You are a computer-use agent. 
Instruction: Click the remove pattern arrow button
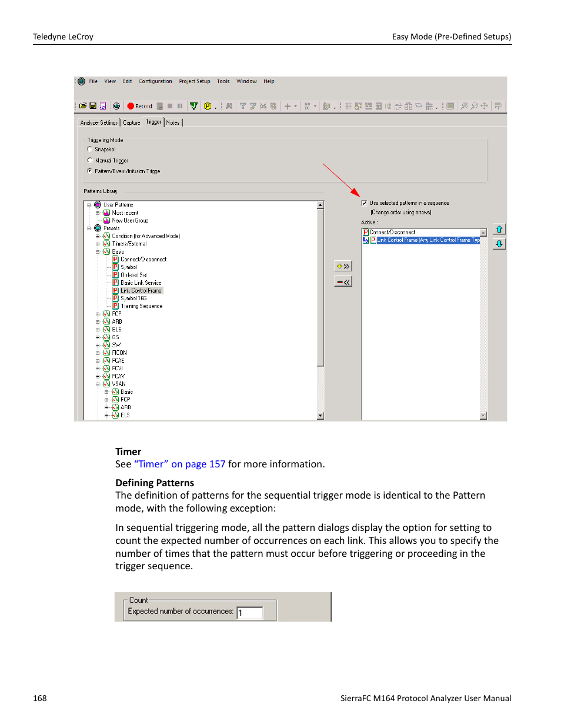pyautogui.click(x=343, y=282)
